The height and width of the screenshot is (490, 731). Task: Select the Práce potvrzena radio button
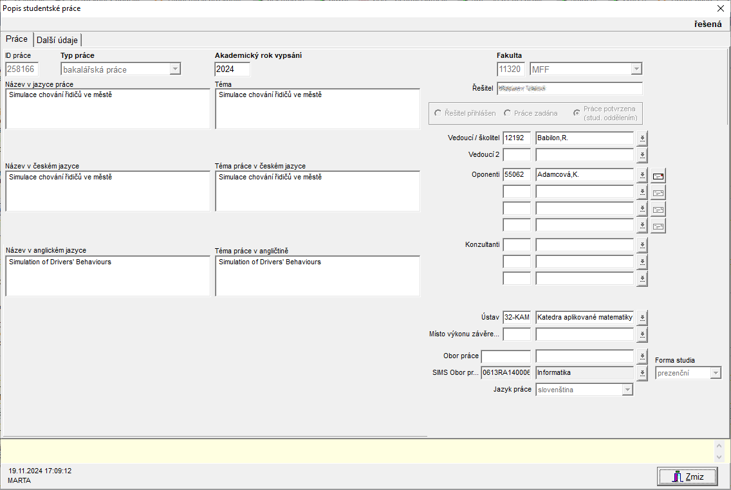pos(577,113)
